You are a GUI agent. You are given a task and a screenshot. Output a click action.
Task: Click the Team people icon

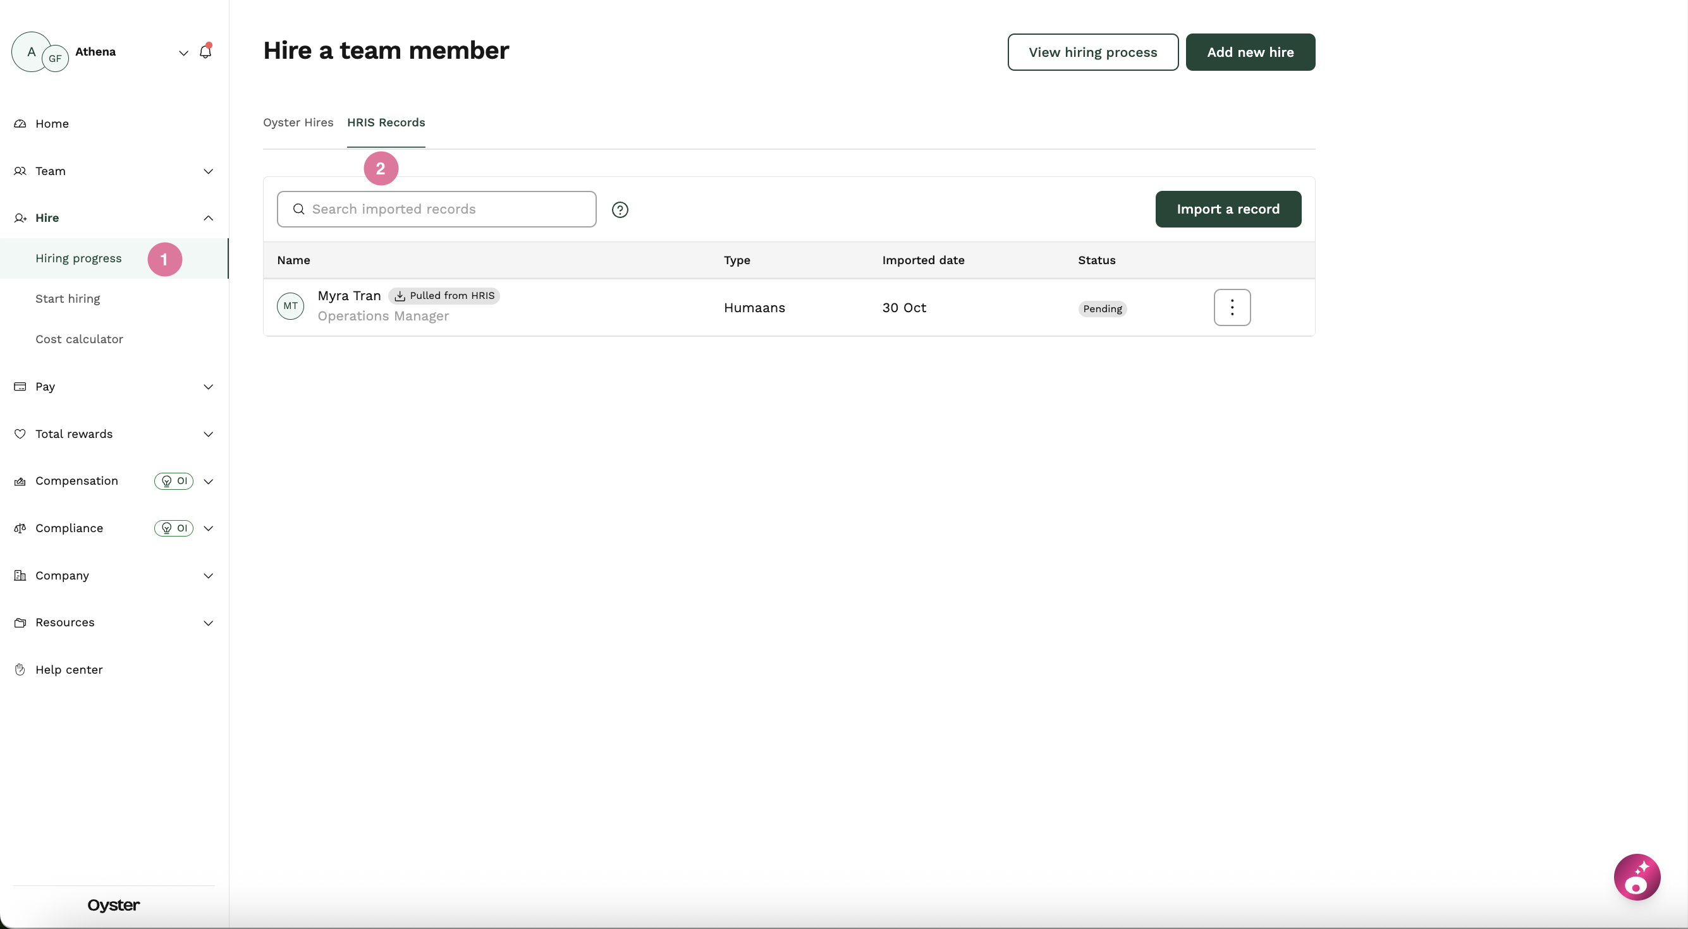(20, 171)
